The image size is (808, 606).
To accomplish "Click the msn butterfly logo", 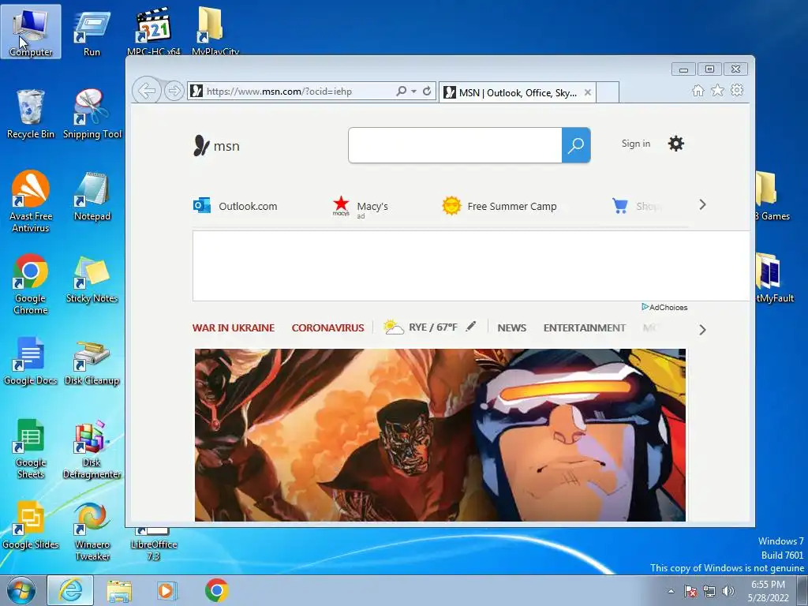I will pyautogui.click(x=216, y=146).
